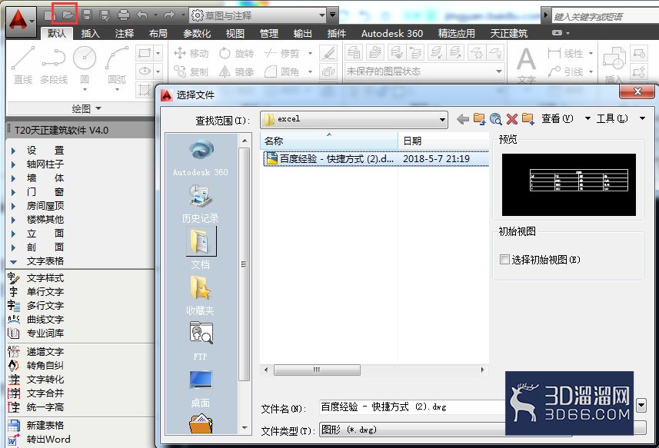Click the Save icon in quick access toolbar
The height and width of the screenshot is (448, 659).
pyautogui.click(x=87, y=15)
